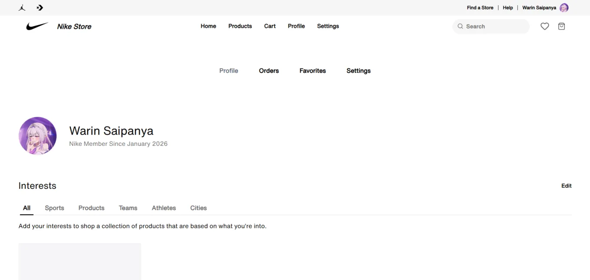Open the Help link
590x280 pixels.
pyautogui.click(x=508, y=8)
